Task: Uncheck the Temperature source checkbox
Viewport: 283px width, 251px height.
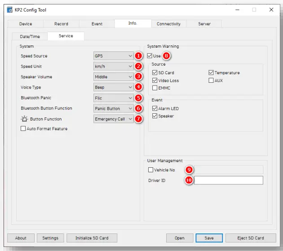Action: coord(211,72)
